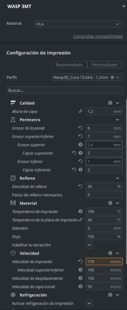127x310 pixels.
Task: Open the PLA material dropdown
Action: click(x=78, y=24)
